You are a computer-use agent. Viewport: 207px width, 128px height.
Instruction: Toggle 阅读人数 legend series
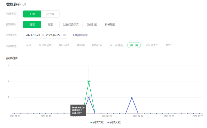(114, 122)
